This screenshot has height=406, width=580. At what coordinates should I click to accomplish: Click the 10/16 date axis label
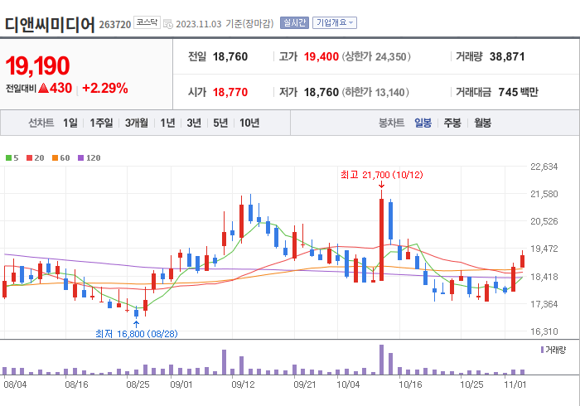410,384
